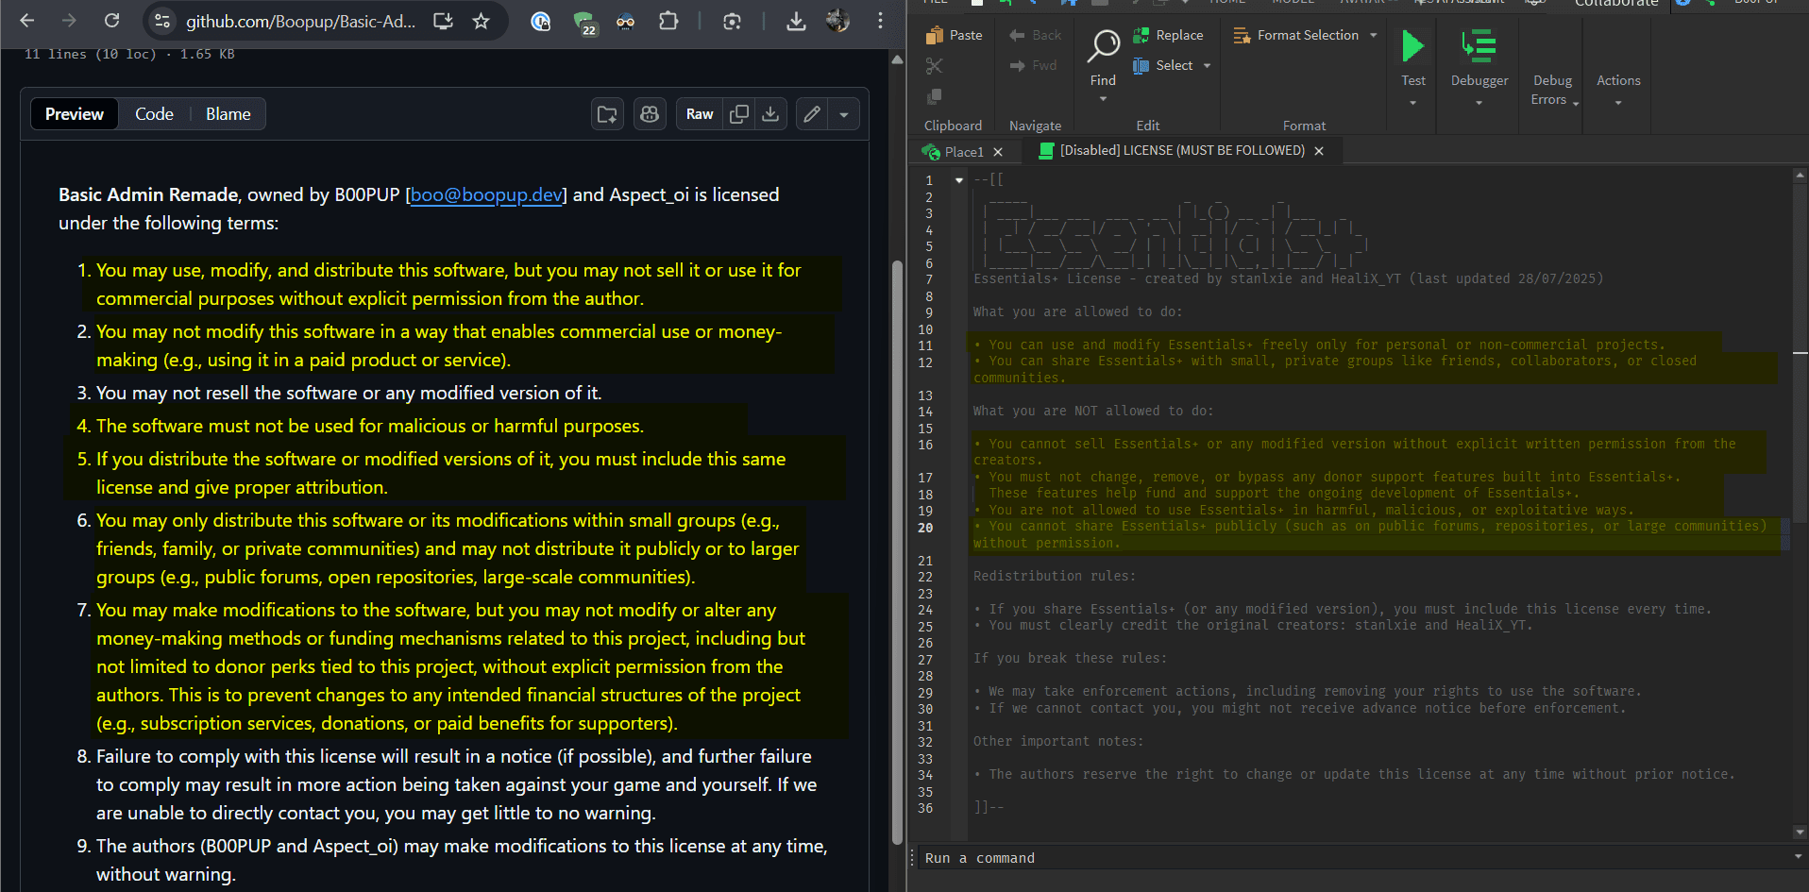Viewport: 1809px width, 892px height.
Task: Click the green Test play button
Action: [x=1412, y=46]
